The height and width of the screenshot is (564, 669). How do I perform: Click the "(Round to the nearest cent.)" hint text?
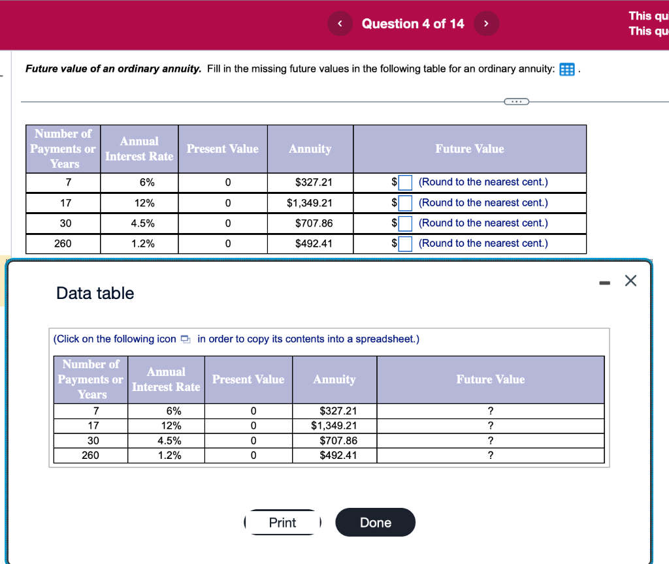483,182
